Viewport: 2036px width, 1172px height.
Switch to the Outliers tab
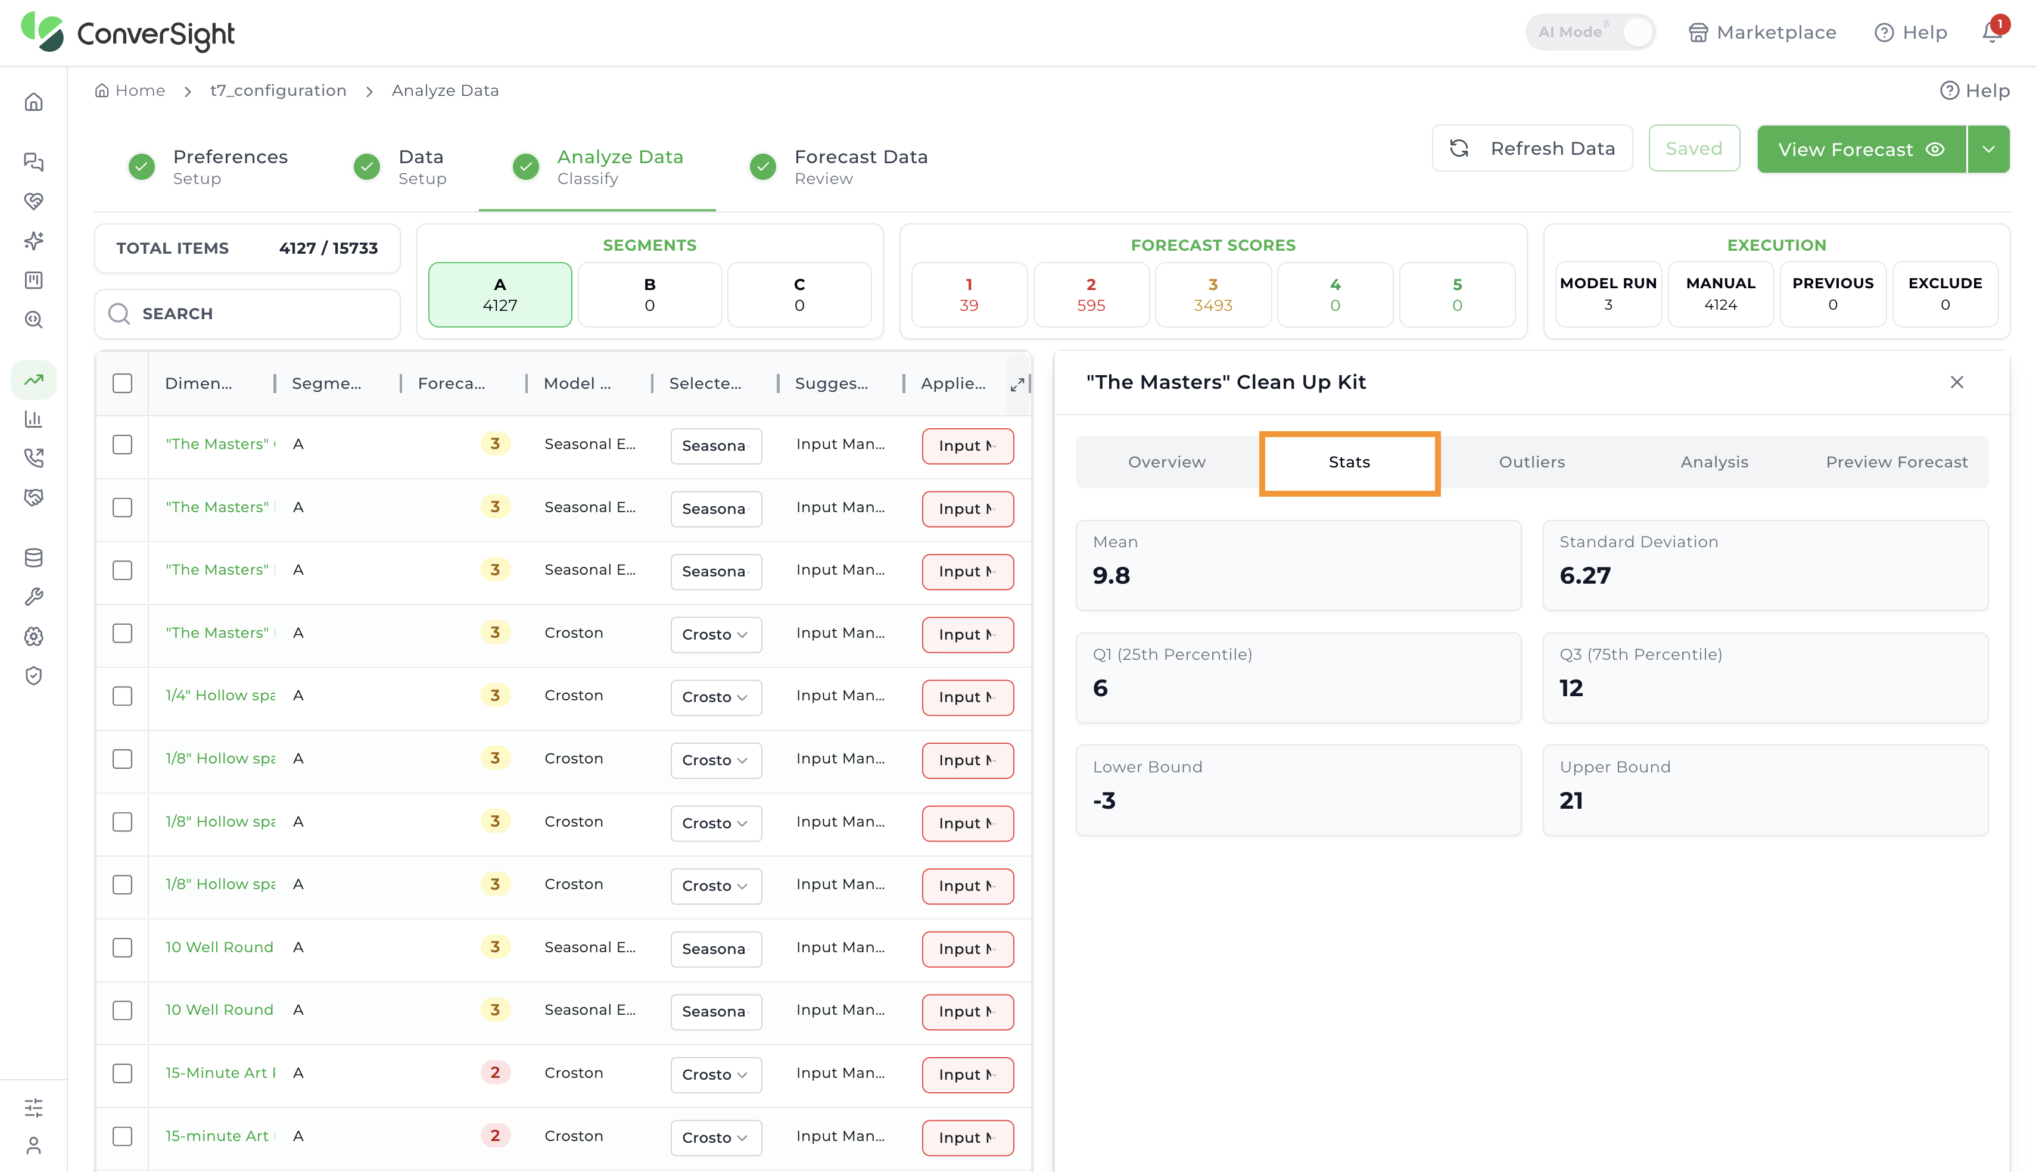pos(1531,462)
